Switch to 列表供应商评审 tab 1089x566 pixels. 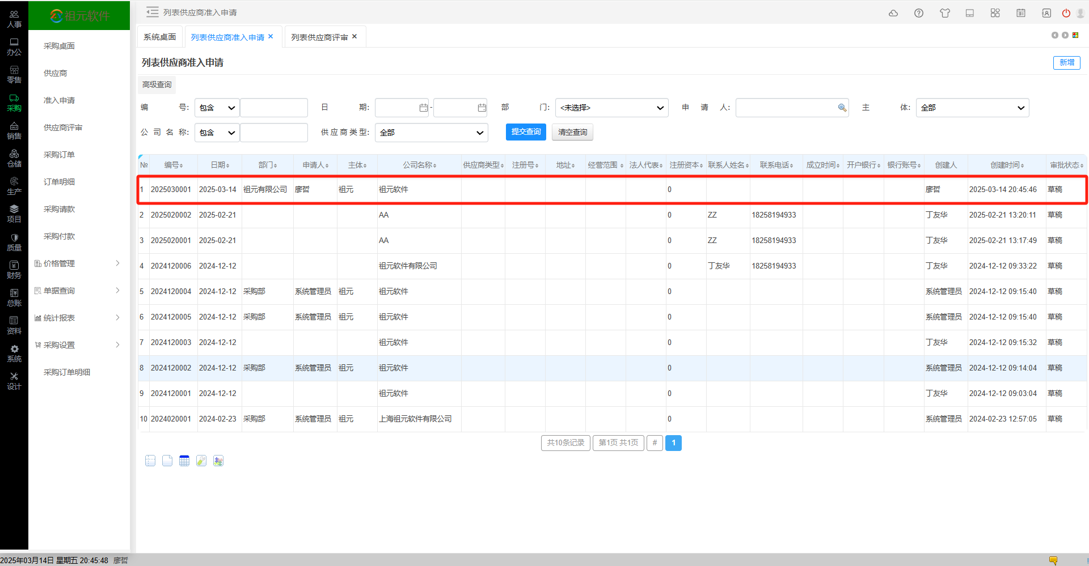(319, 37)
